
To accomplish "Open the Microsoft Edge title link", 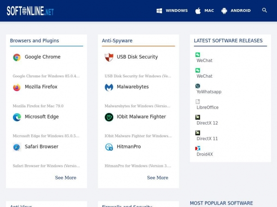I will click(42, 117).
